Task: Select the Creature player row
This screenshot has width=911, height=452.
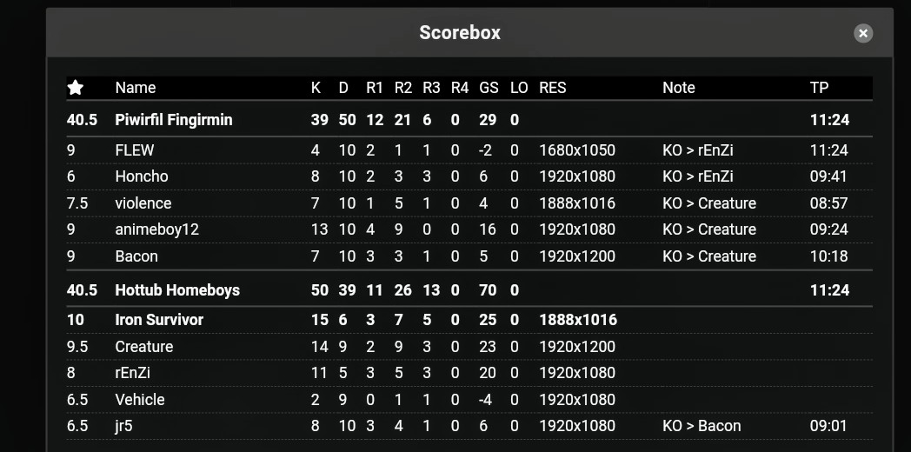Action: (469, 346)
